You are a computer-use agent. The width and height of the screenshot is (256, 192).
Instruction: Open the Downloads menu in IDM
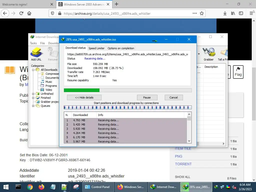point(53,43)
